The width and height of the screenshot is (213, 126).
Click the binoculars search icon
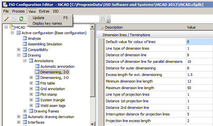(103, 19)
